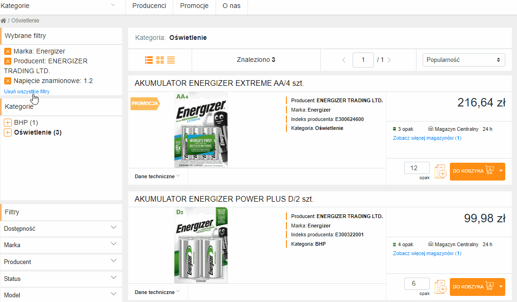
Task: Expand Dane techniczne for Extreme AA/4
Action: (x=157, y=176)
